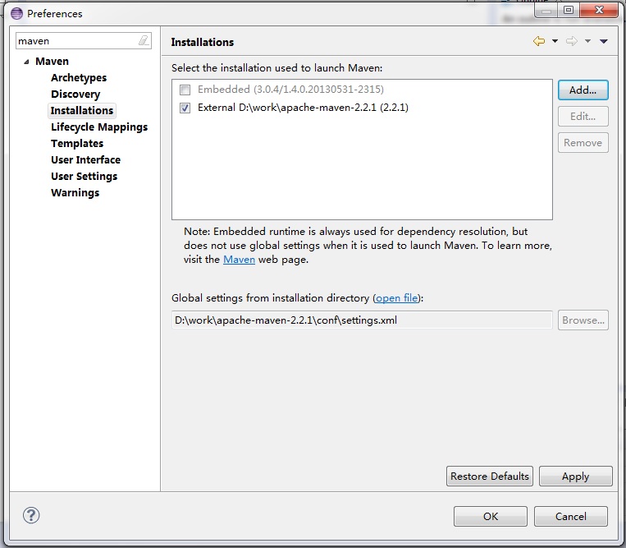The height and width of the screenshot is (548, 626).
Task: Click the open file link
Action: tap(397, 297)
